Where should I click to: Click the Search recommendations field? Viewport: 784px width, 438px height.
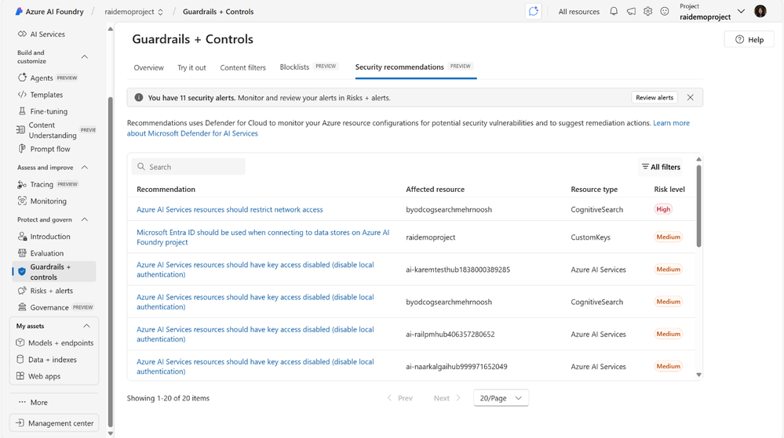coord(188,167)
